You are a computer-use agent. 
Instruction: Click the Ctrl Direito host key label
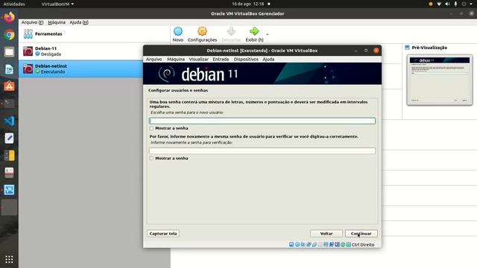pyautogui.click(x=363, y=244)
